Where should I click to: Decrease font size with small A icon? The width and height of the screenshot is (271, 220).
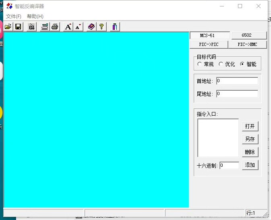78,27
